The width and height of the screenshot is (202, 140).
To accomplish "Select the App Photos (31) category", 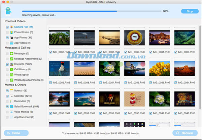I will point(23,38).
